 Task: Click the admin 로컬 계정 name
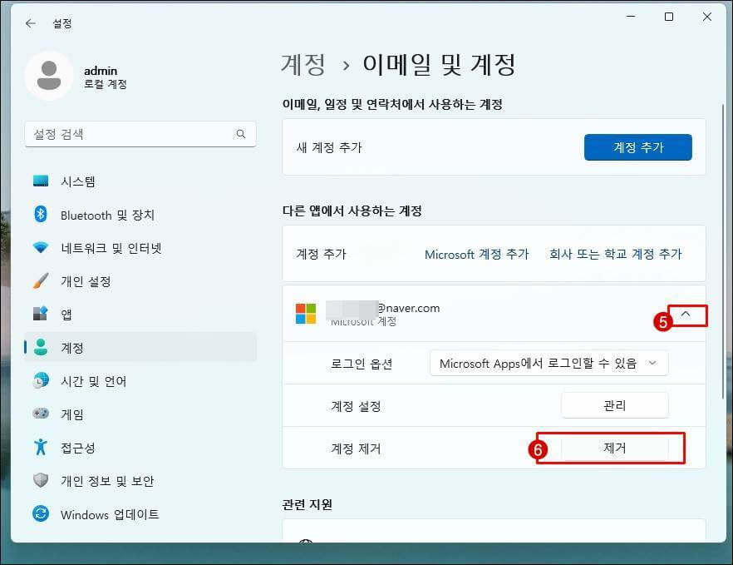click(106, 77)
